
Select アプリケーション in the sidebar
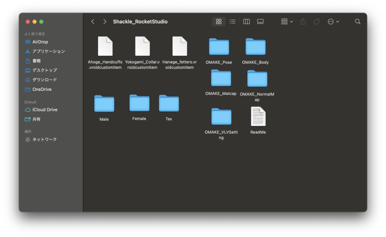45,51
